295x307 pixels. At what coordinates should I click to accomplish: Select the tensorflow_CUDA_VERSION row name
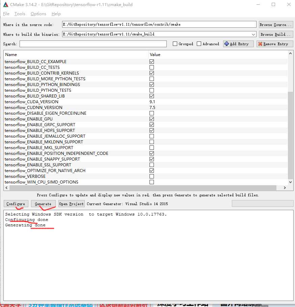coord(31,102)
